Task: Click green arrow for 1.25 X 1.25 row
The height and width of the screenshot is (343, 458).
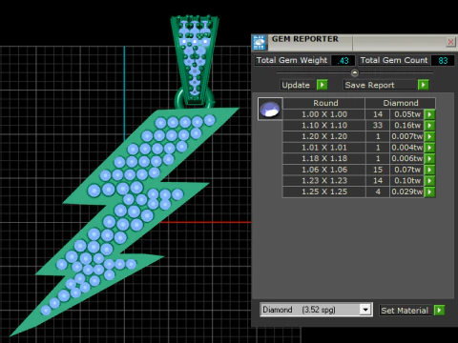Action: tap(429, 192)
